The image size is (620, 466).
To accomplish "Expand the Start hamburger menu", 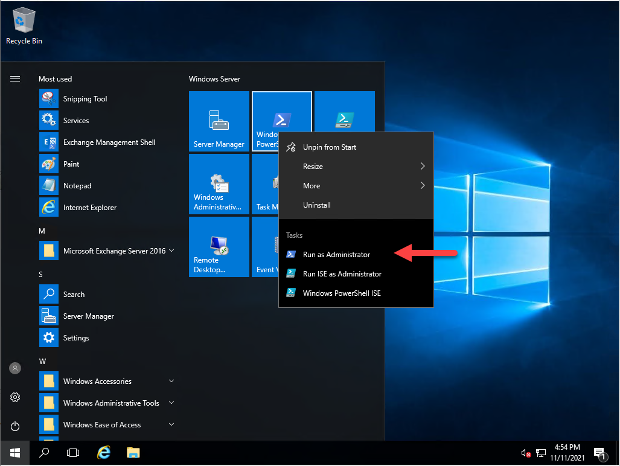I will (15, 78).
